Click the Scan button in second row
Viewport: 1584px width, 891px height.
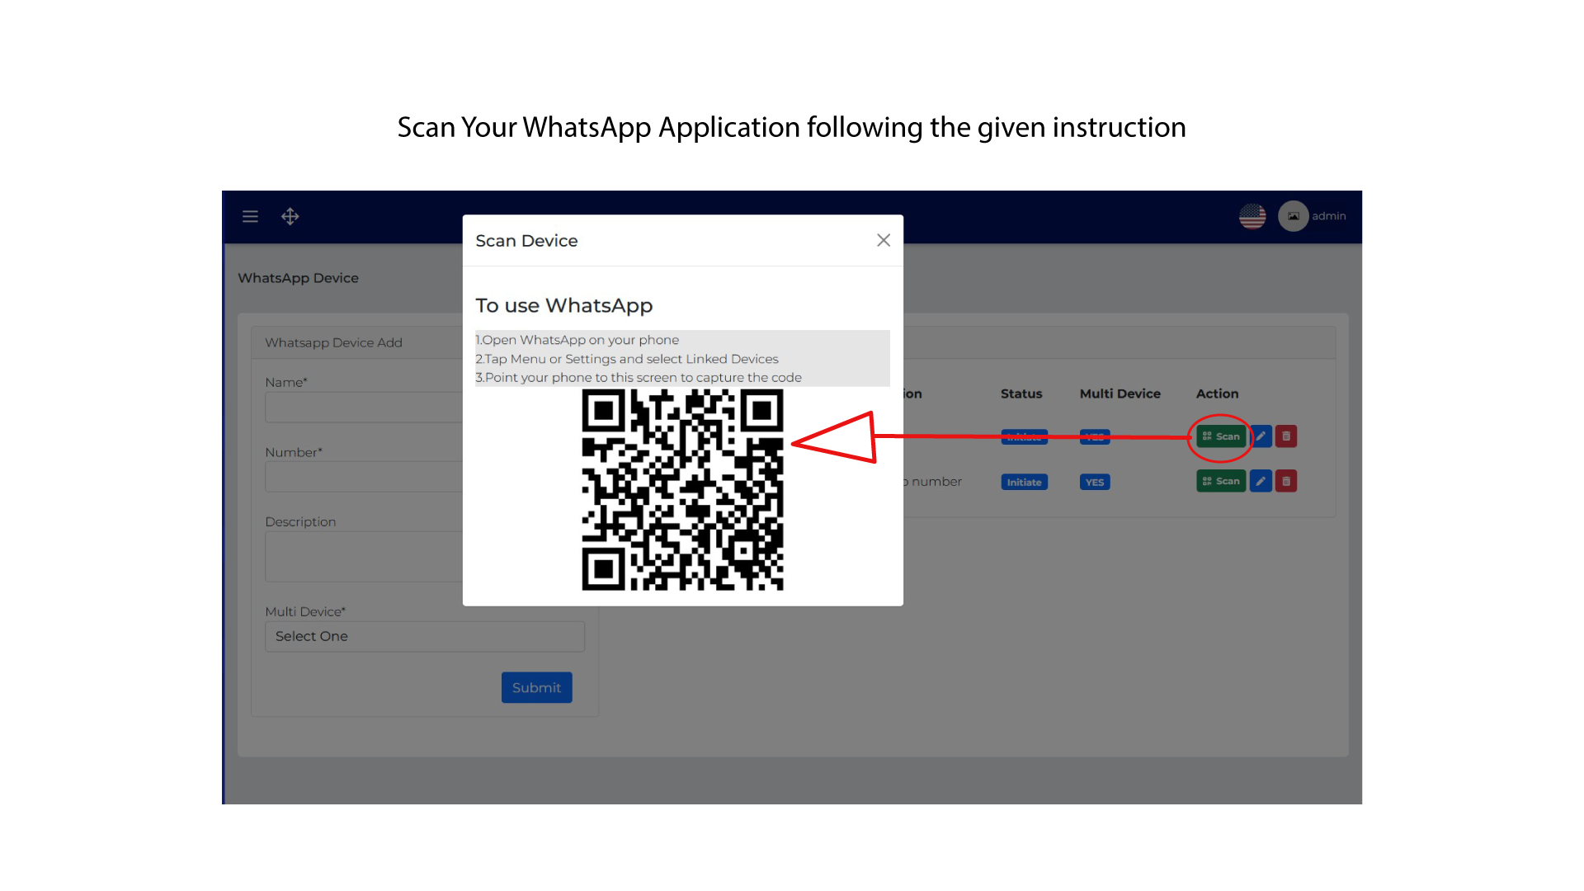coord(1221,481)
